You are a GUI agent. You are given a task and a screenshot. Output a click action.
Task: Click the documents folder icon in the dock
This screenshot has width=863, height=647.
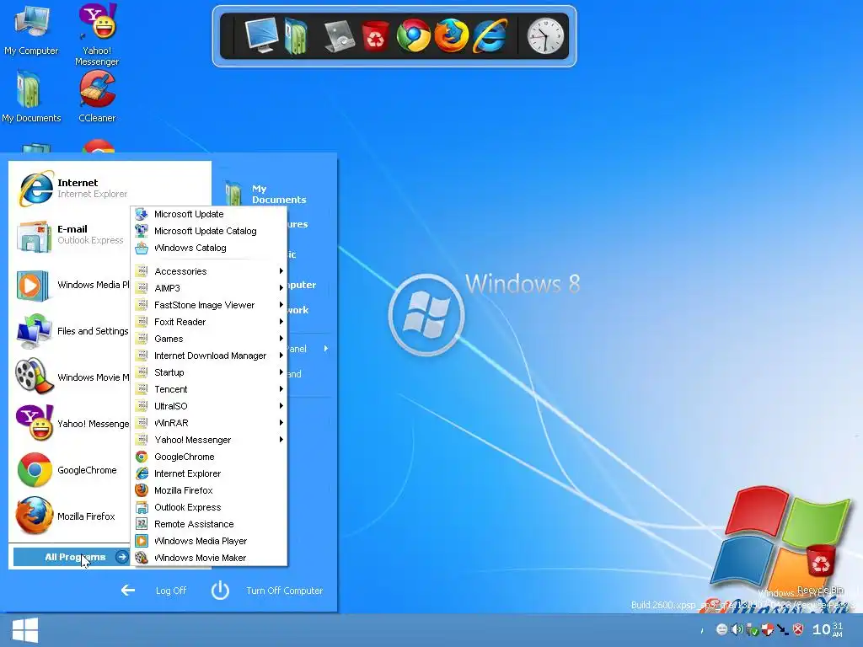click(296, 36)
